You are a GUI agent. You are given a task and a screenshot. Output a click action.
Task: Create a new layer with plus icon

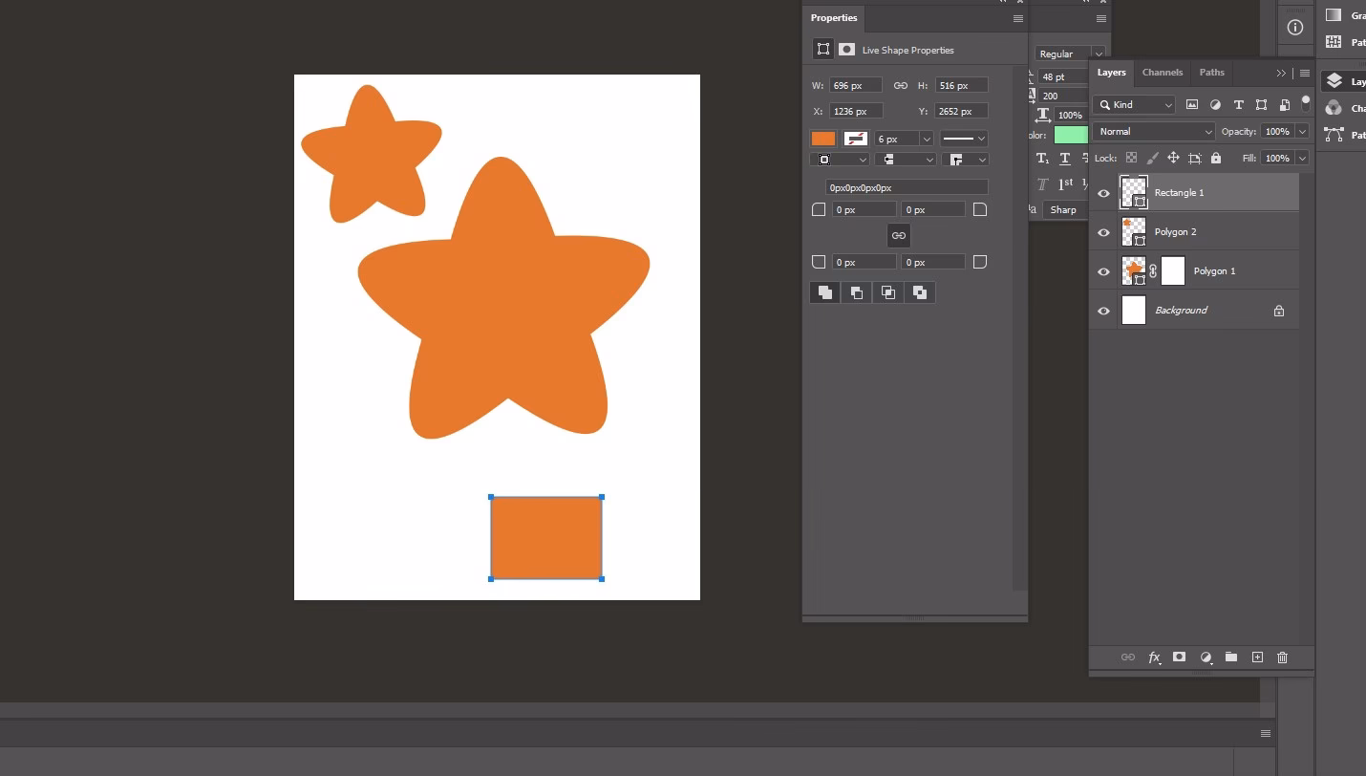click(1257, 657)
